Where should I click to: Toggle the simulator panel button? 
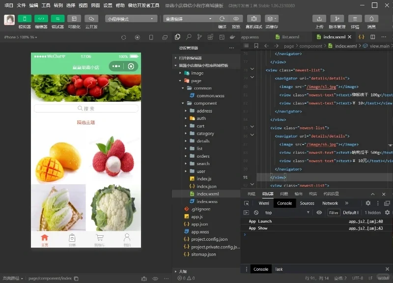point(25,18)
